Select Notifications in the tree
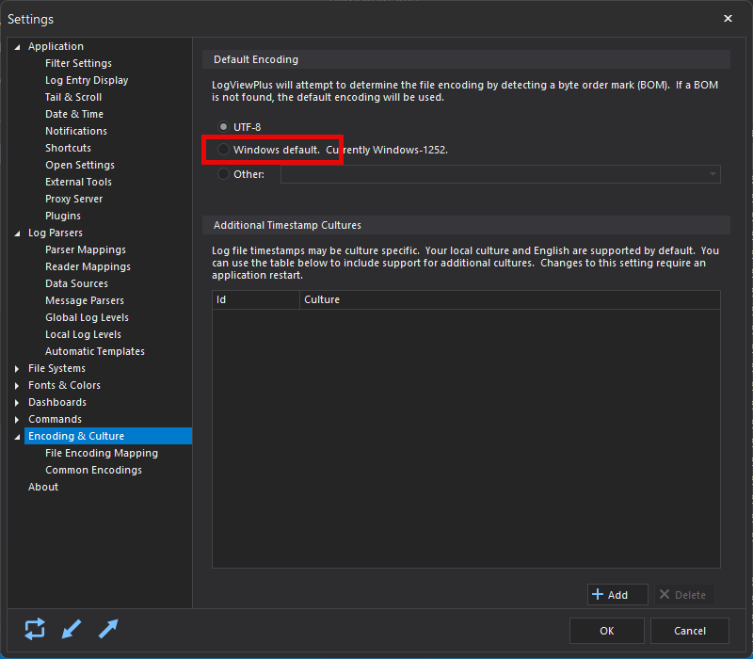The width and height of the screenshot is (753, 659). point(76,131)
